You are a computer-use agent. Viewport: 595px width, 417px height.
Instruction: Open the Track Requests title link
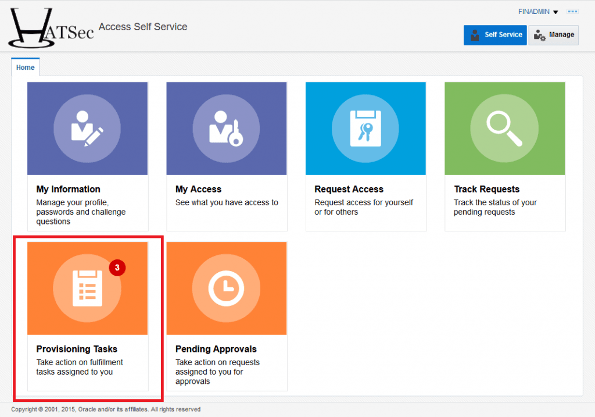pyautogui.click(x=486, y=189)
